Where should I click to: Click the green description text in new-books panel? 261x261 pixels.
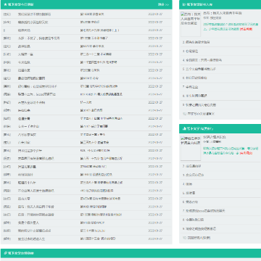[x=231, y=27]
